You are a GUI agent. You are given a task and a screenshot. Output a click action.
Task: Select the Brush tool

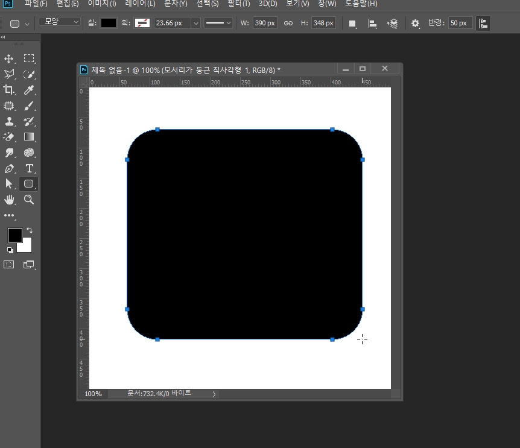coord(29,106)
